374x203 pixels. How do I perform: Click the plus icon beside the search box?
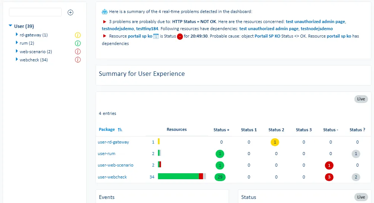point(70,12)
